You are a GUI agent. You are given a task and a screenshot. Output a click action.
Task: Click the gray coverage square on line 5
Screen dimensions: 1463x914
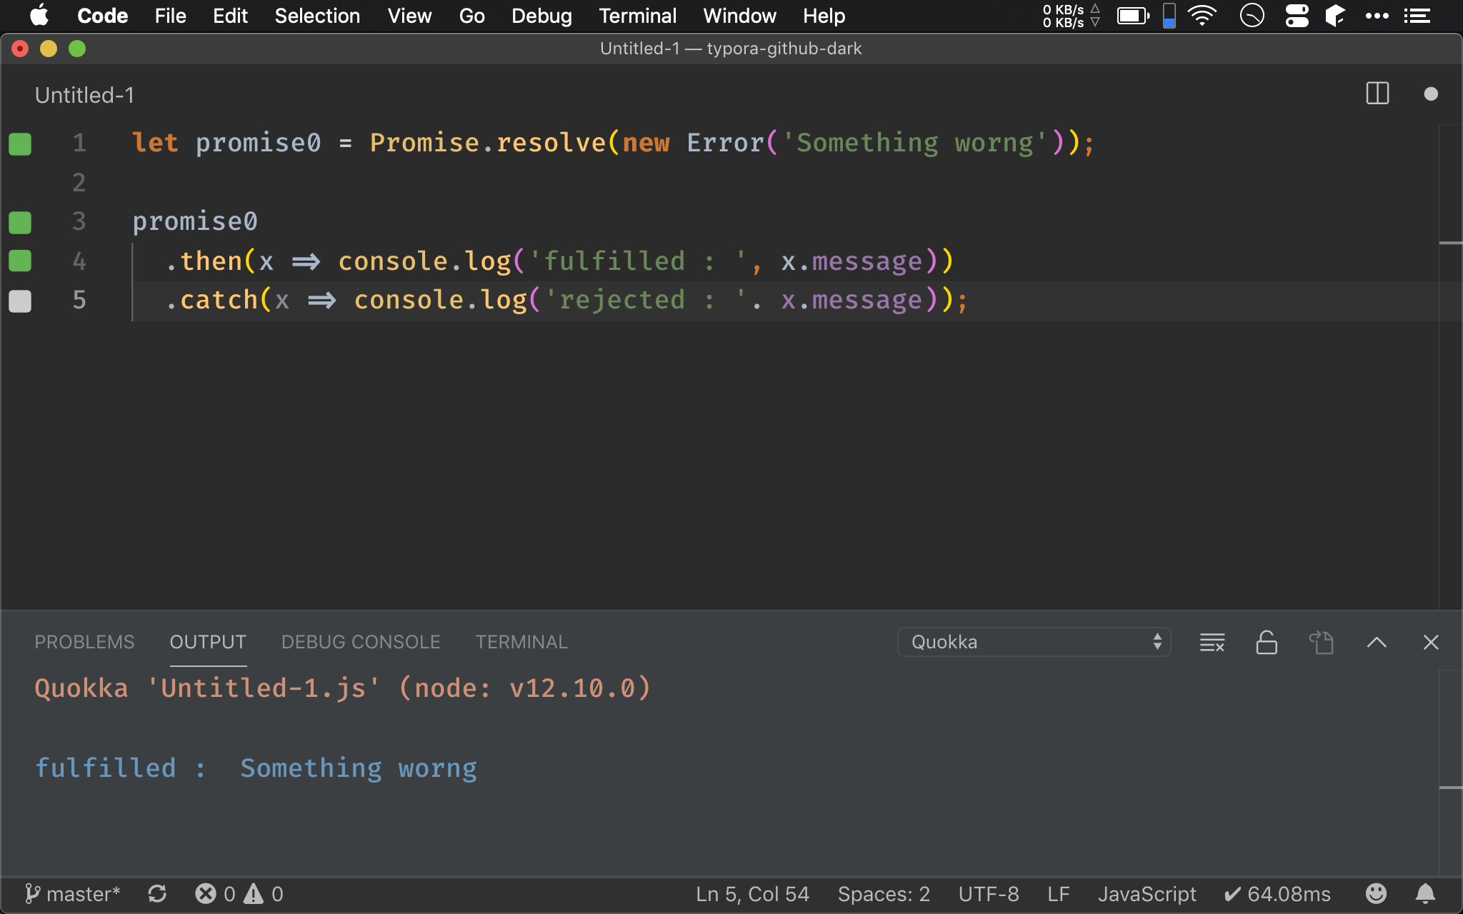pos(20,301)
